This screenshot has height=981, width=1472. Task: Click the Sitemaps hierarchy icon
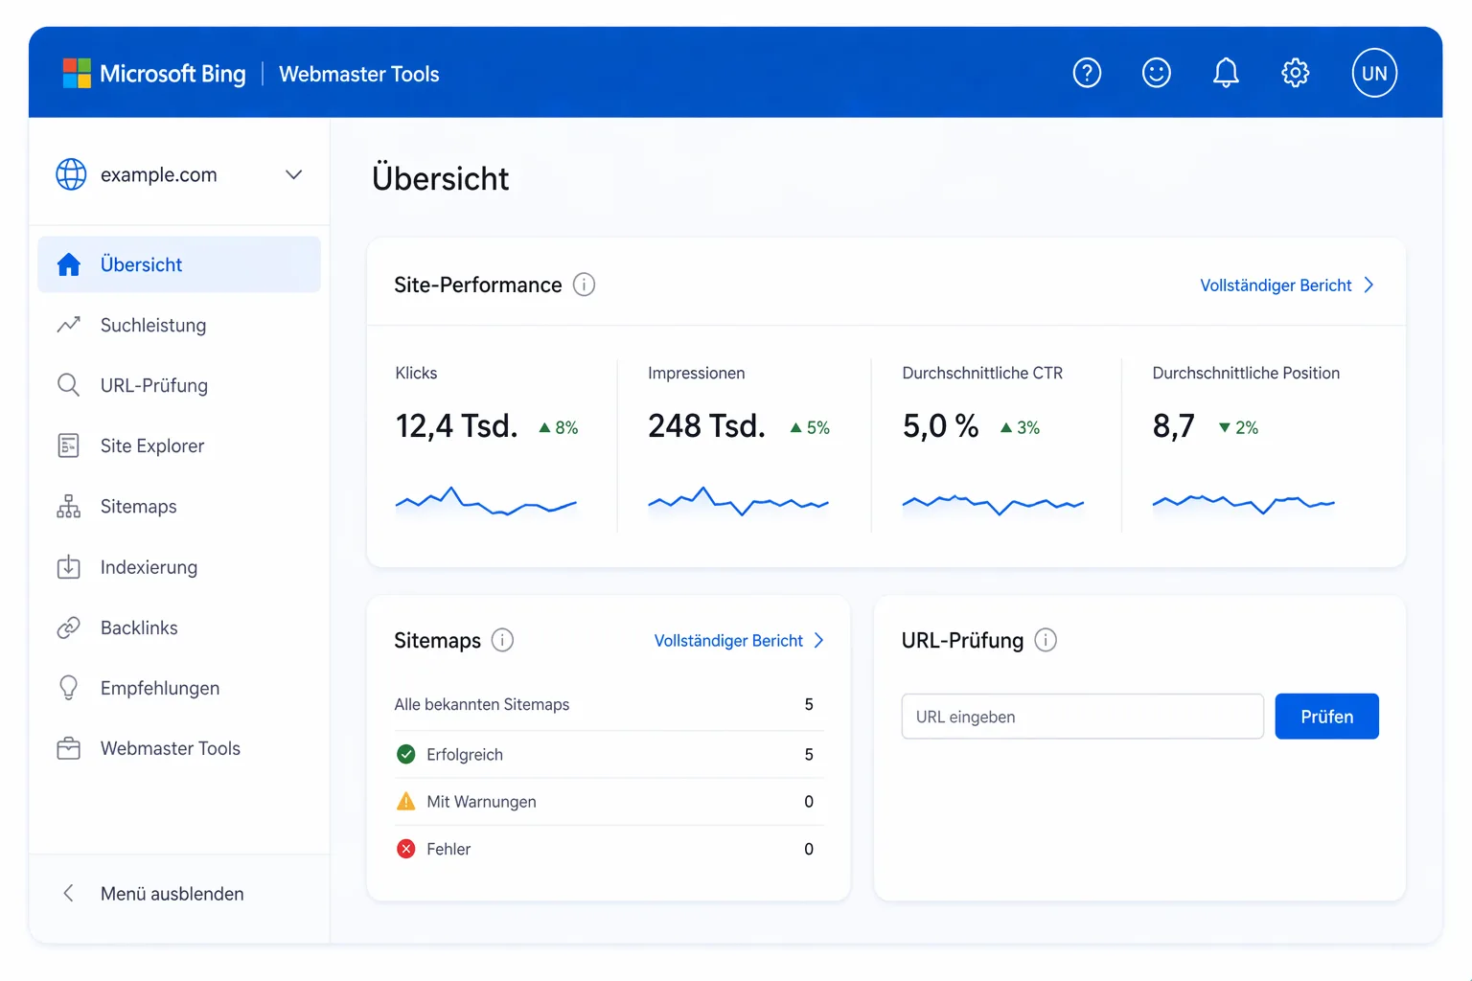click(69, 506)
